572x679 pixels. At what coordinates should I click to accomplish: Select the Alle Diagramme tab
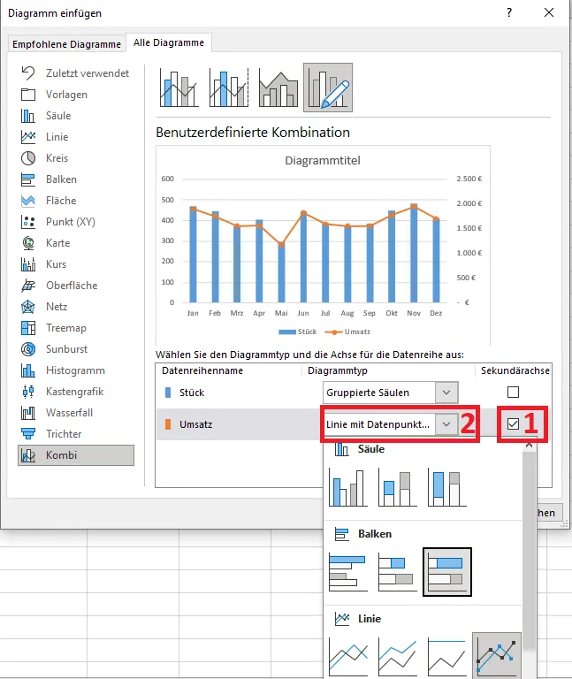click(x=169, y=42)
